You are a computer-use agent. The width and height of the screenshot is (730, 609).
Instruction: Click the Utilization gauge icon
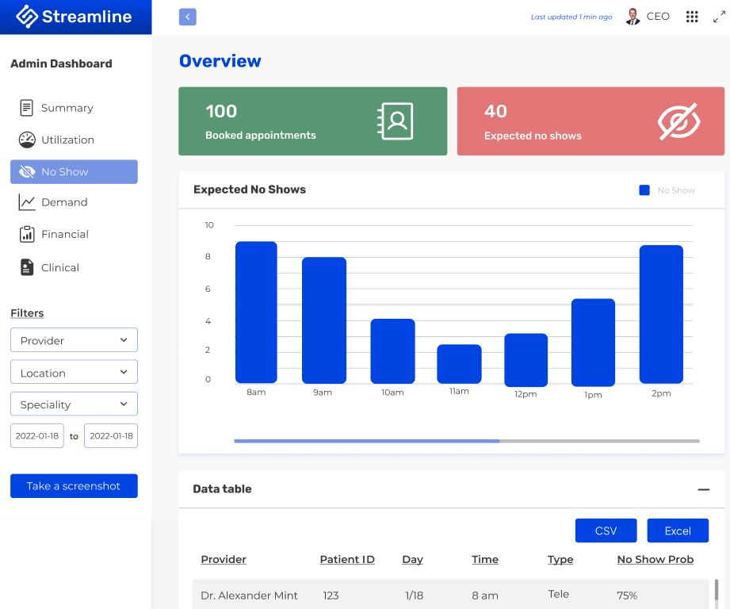click(27, 140)
